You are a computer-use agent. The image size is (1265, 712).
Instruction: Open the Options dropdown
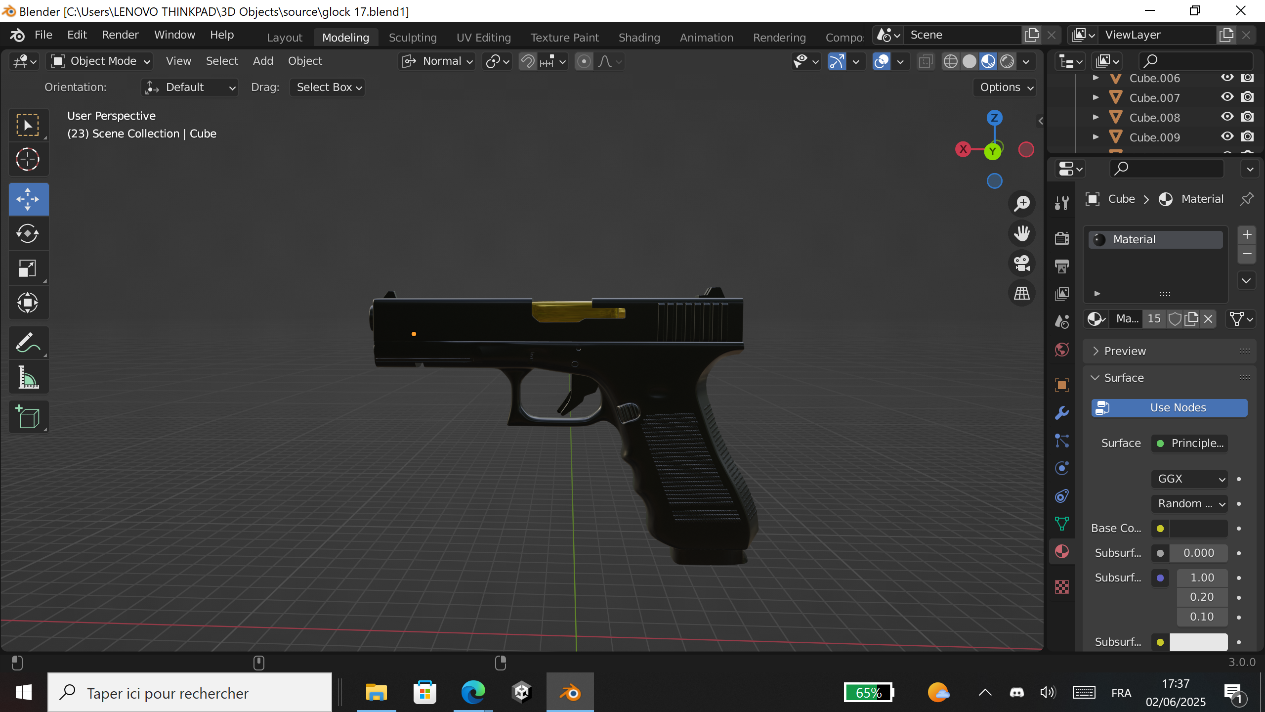coord(1005,88)
